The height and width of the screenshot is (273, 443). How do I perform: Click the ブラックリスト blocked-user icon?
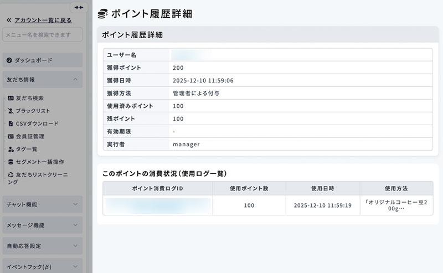click(11, 111)
